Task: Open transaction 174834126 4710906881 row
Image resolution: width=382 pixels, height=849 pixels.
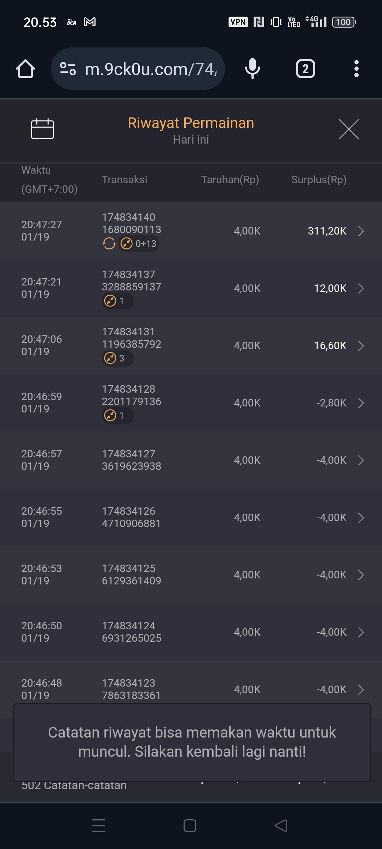Action: (131, 517)
